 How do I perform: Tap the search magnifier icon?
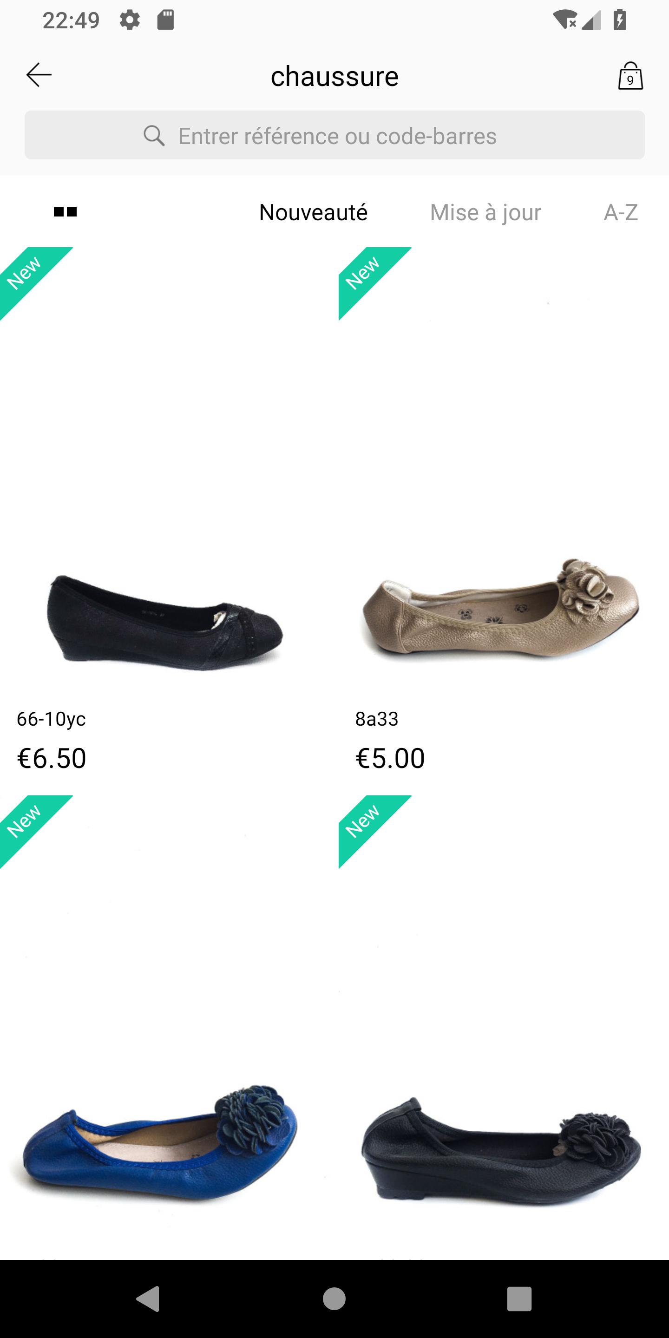click(x=154, y=136)
